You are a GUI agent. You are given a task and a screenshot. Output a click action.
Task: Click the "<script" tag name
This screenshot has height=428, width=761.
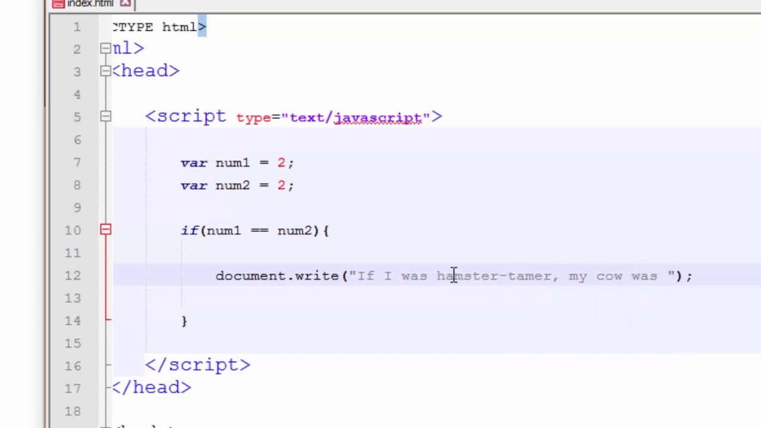[185, 116]
